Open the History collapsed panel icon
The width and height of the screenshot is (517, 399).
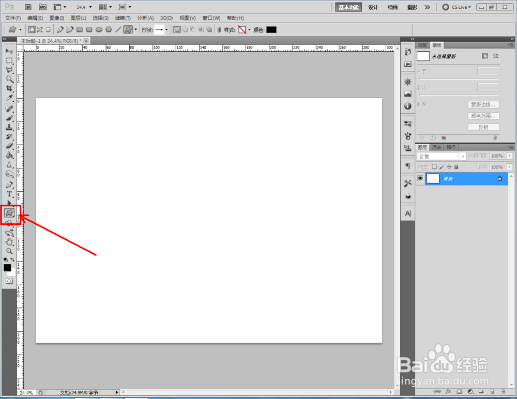(408, 52)
